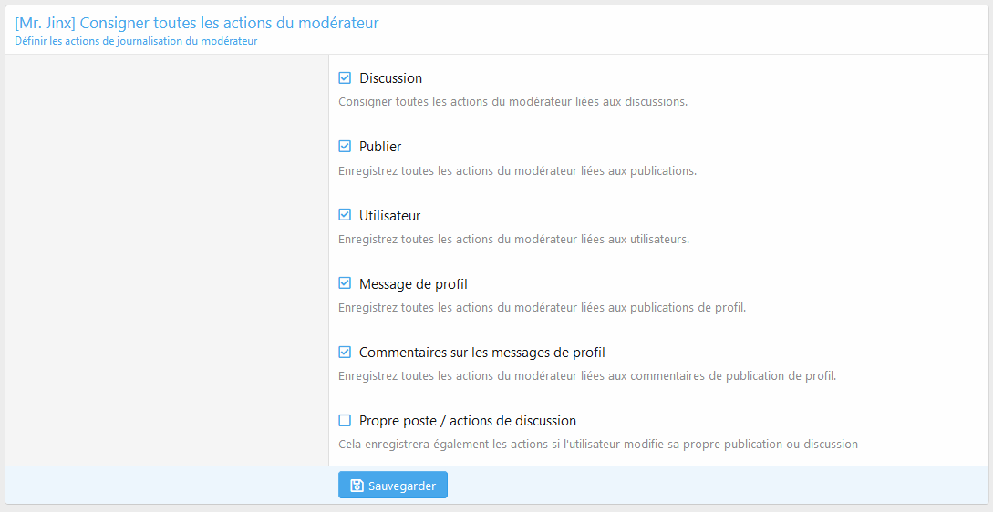Enable the Propre poste checkbox
993x512 pixels.
point(345,421)
